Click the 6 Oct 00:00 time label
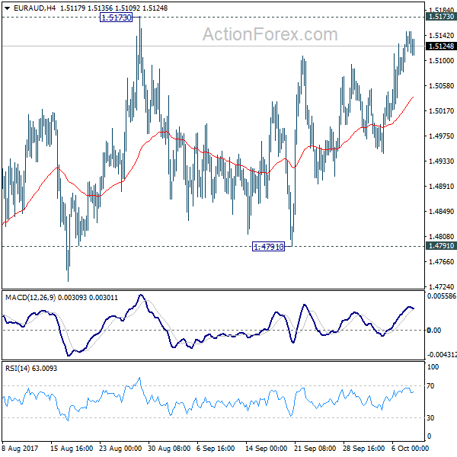457x457 pixels. pyautogui.click(x=410, y=448)
